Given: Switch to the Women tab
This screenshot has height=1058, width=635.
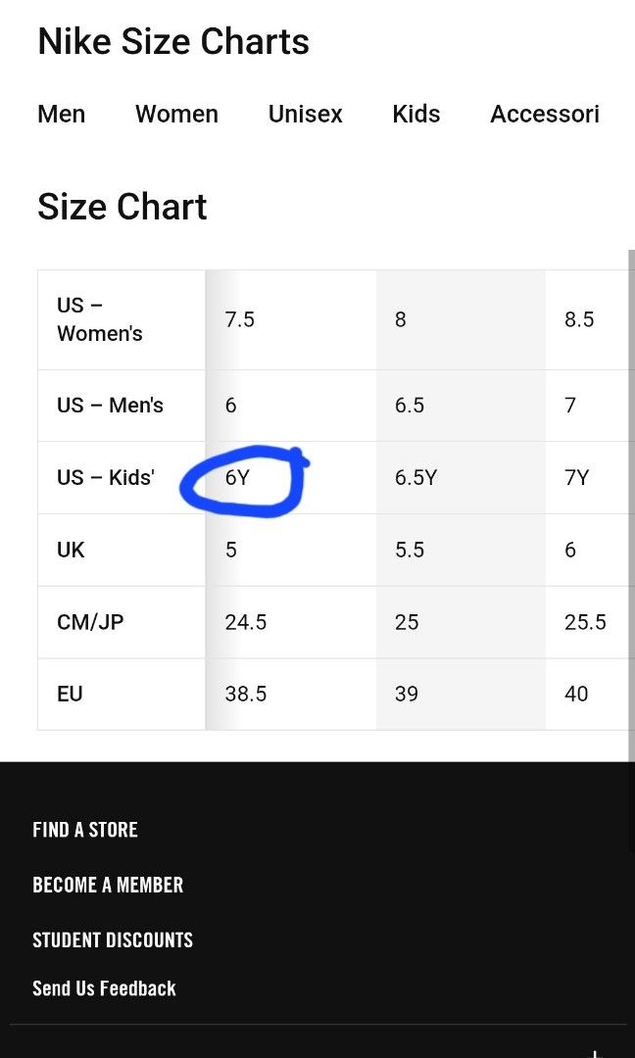Looking at the screenshot, I should 176,114.
